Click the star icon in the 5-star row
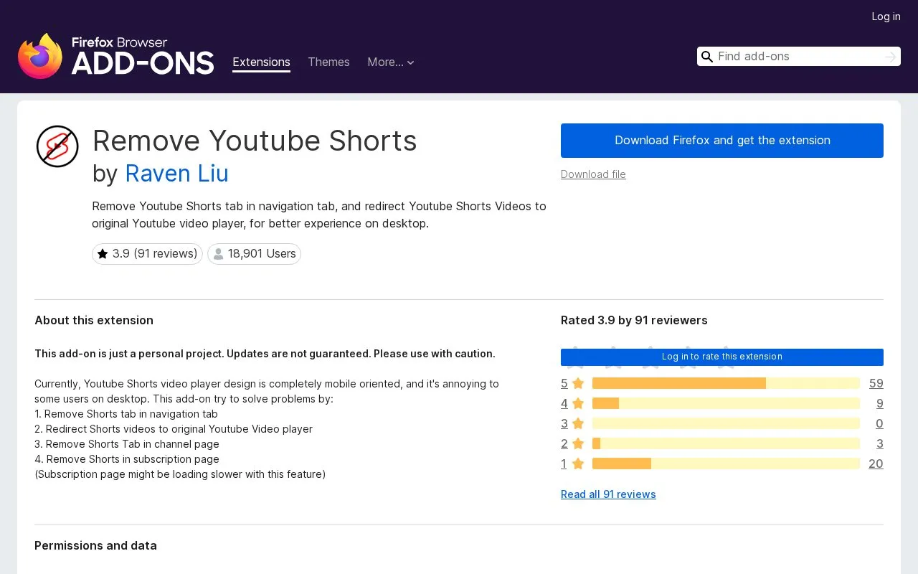Image resolution: width=918 pixels, height=574 pixels. pyautogui.click(x=578, y=383)
